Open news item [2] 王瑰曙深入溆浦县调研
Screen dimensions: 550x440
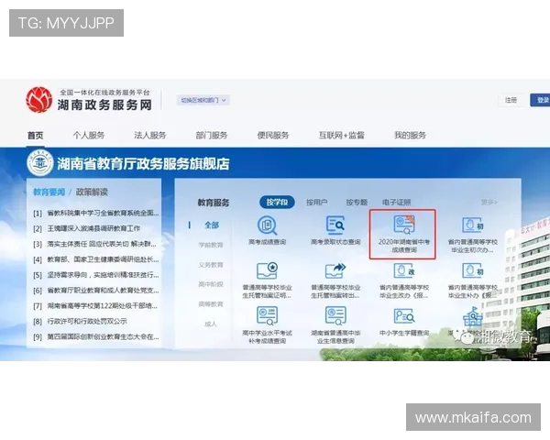(x=87, y=229)
